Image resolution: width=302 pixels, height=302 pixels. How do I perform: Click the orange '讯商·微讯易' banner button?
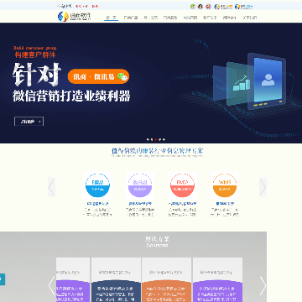click(x=98, y=76)
